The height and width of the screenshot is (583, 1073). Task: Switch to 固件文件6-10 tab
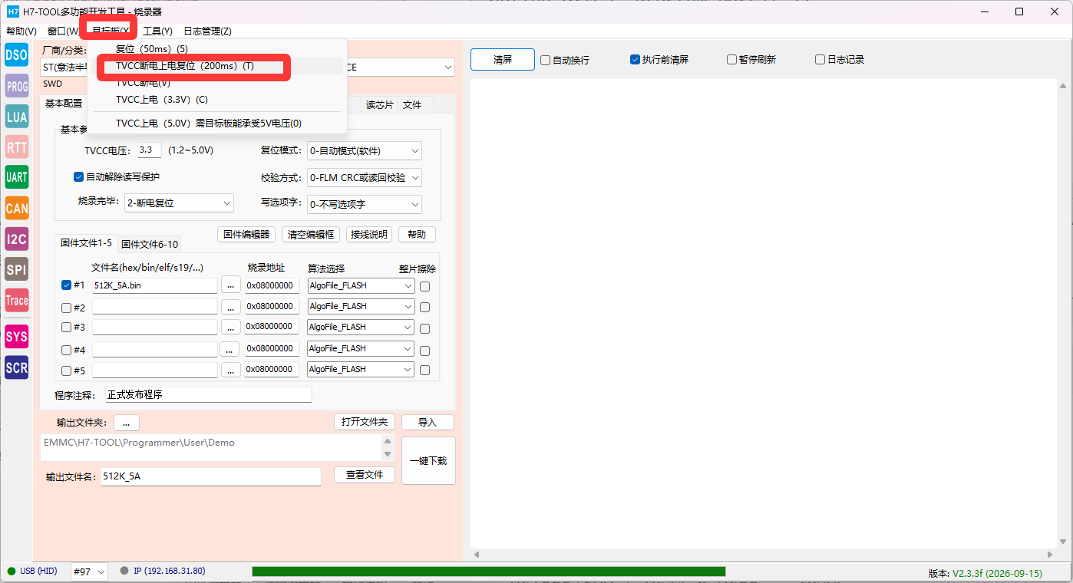coord(150,245)
